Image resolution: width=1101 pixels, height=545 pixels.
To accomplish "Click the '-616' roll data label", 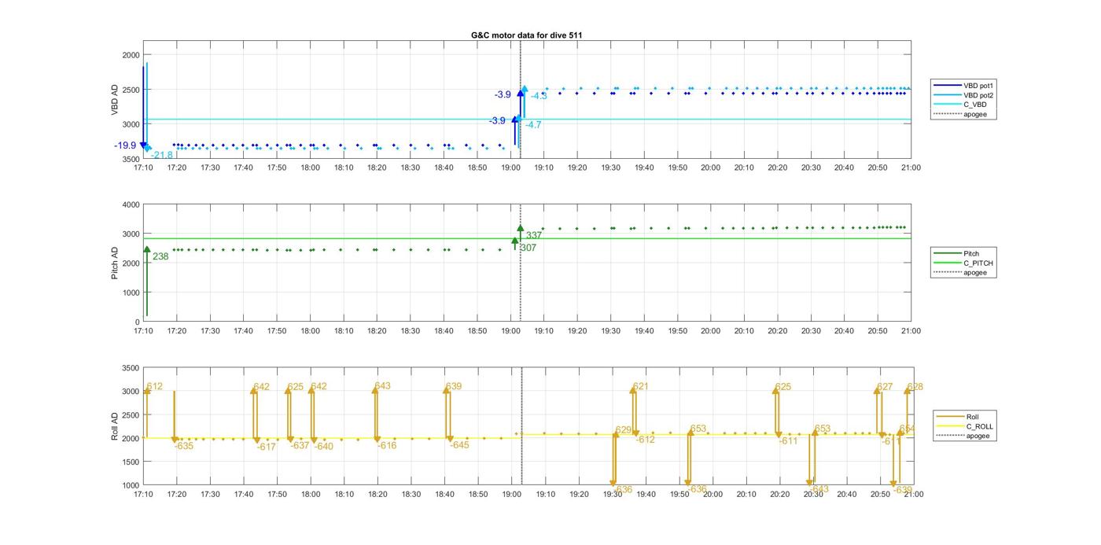I will click(x=386, y=446).
